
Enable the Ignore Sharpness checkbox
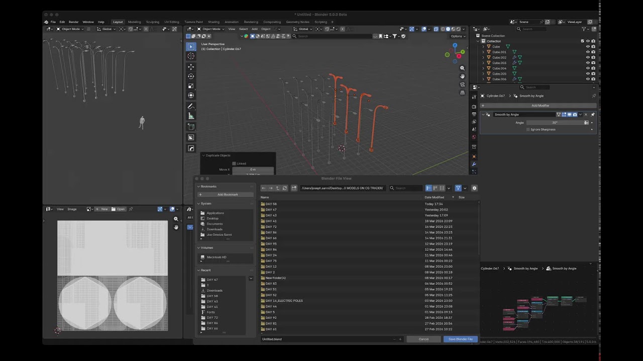528,129
